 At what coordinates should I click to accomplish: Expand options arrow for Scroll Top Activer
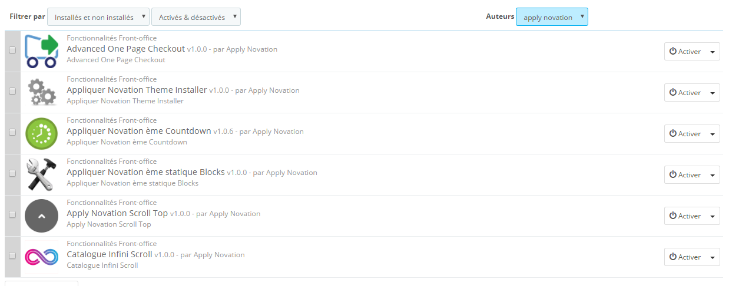(x=713, y=216)
